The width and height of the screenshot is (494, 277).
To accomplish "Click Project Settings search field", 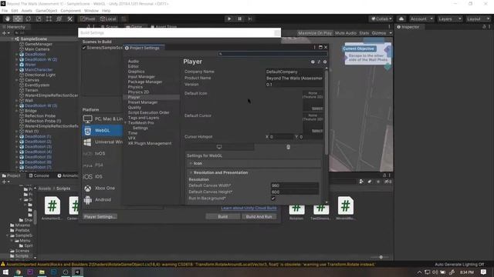I will 272,54.
